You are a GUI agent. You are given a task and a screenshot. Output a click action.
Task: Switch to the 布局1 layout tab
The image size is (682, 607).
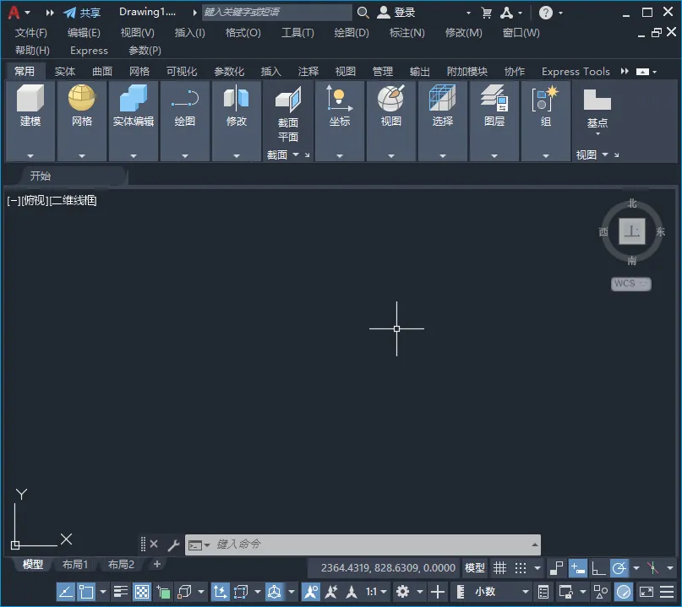point(75,565)
